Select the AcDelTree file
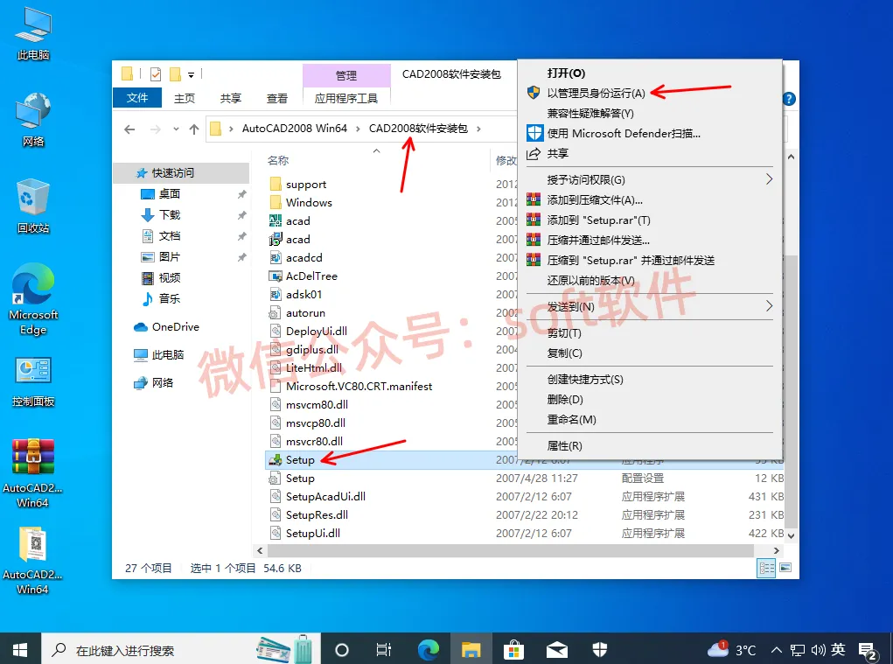The height and width of the screenshot is (664, 893). pyautogui.click(x=311, y=276)
